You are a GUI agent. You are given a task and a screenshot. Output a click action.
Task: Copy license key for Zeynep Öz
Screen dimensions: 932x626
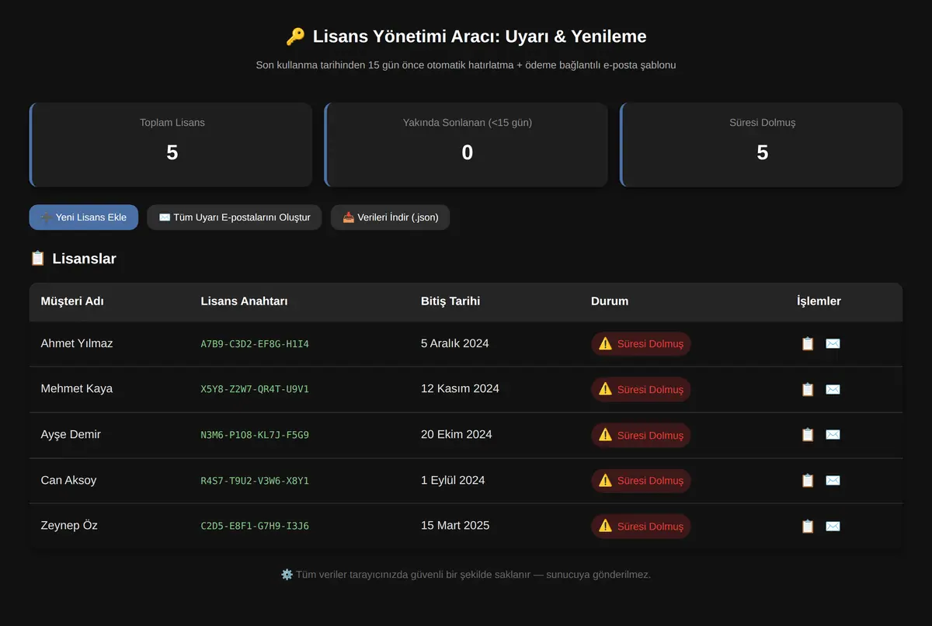coord(808,527)
